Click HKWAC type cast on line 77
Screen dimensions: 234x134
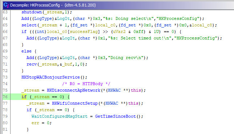coord(112,103)
